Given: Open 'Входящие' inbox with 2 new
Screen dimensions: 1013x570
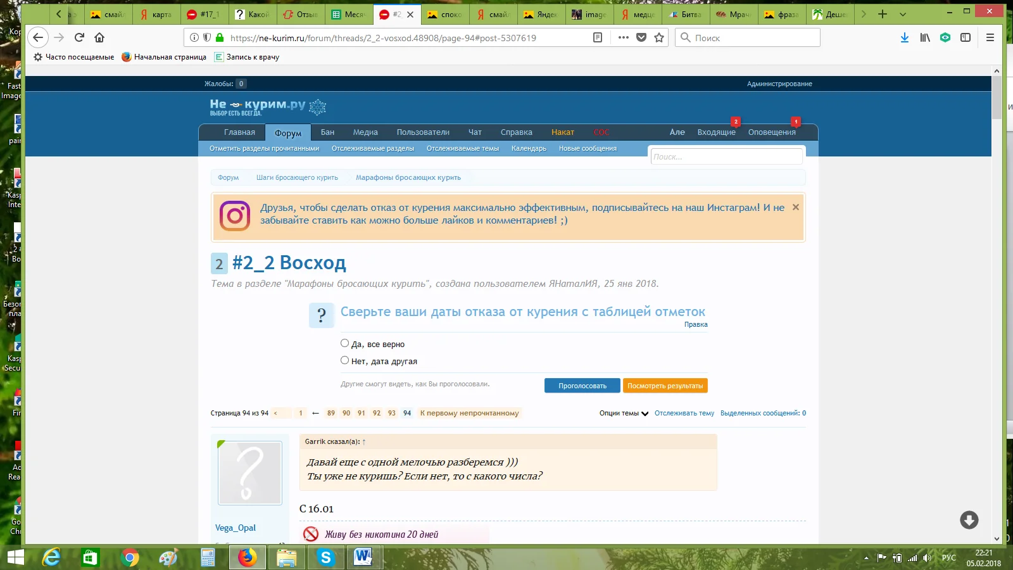Looking at the screenshot, I should click(716, 132).
